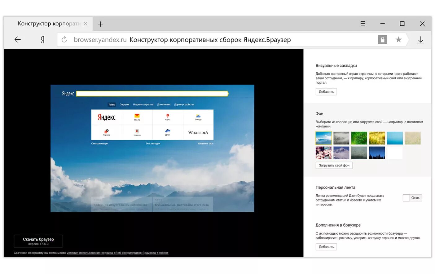The height and width of the screenshot is (274, 435).
Task: Select the Конструктор корпоративных tab
Action: (x=48, y=24)
